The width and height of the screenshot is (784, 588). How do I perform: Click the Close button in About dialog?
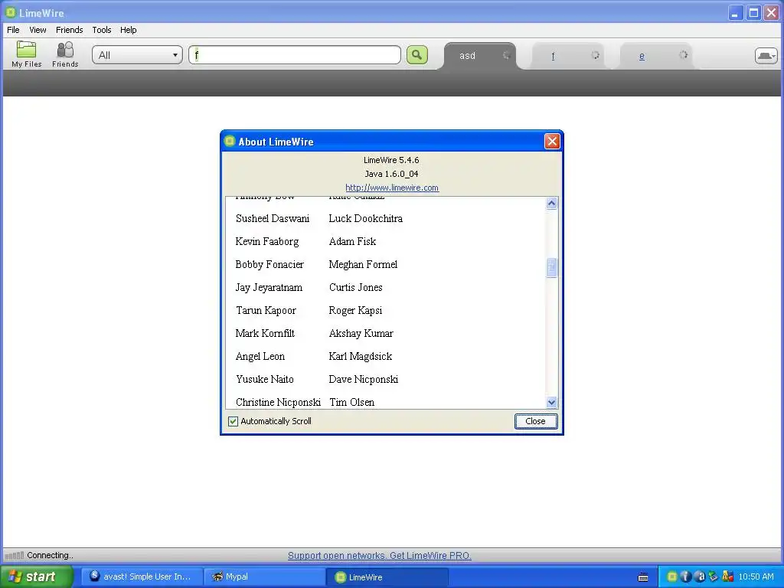(x=535, y=421)
